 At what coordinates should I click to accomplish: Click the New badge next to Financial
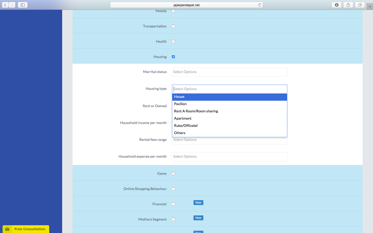pos(198,202)
